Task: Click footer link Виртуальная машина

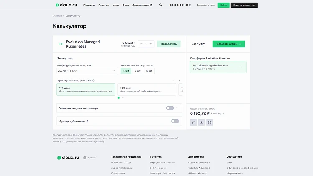Action: [x=162, y=163]
